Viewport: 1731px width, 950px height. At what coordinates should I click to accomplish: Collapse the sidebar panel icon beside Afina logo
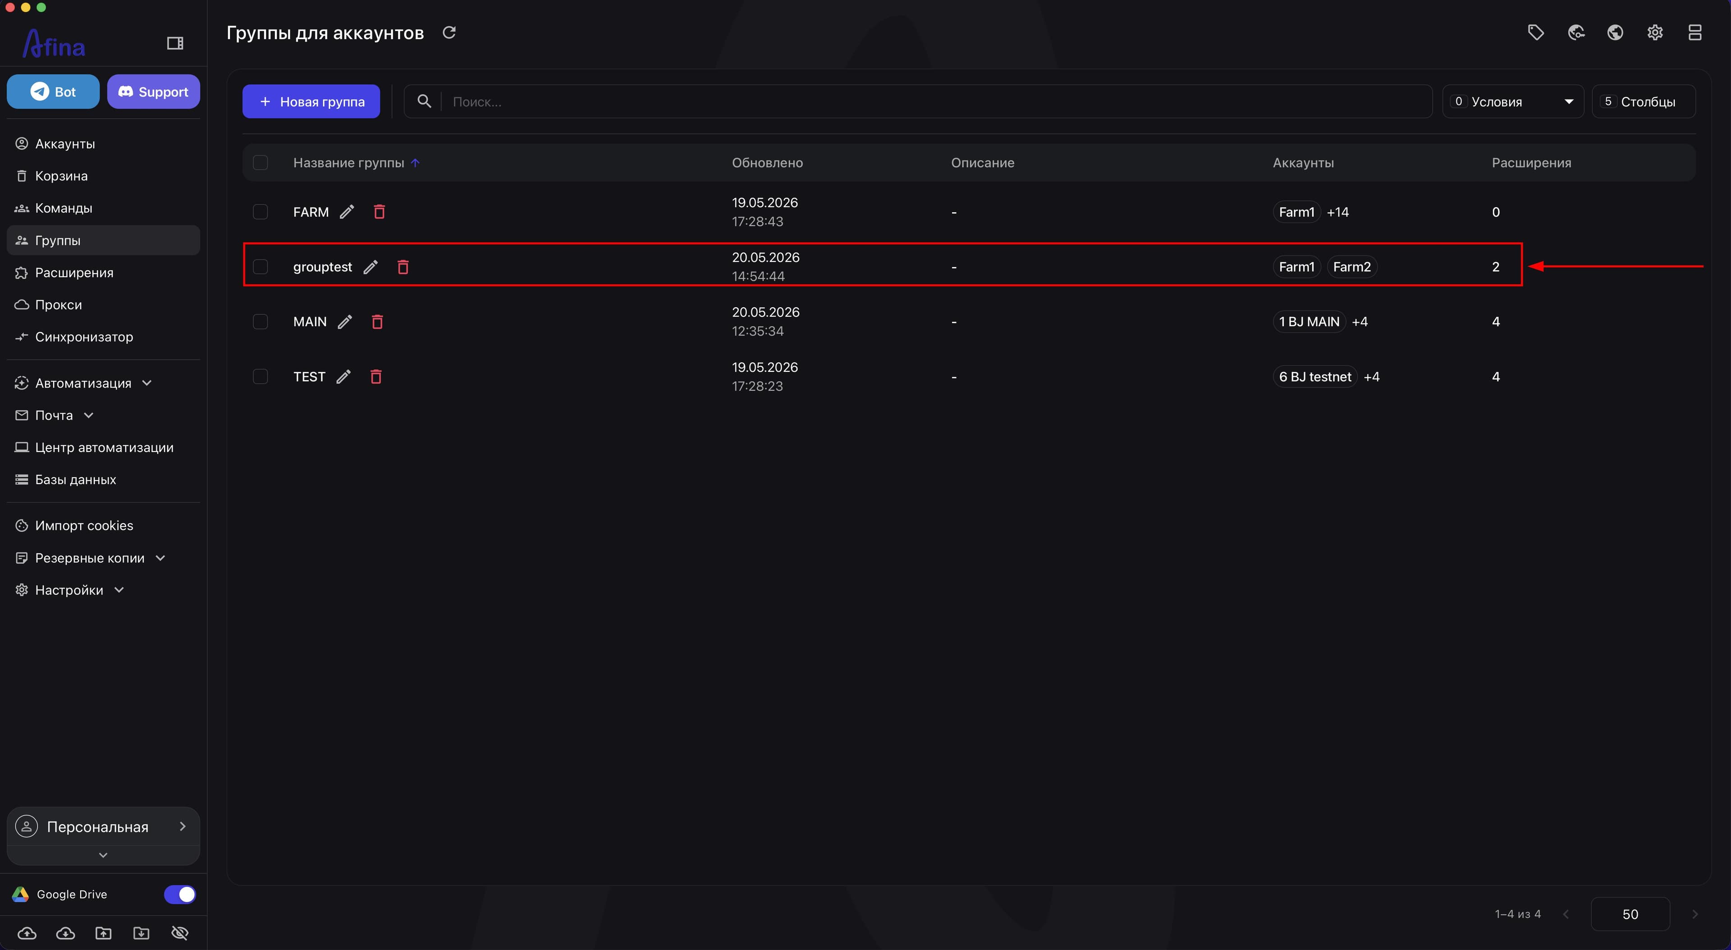pos(175,43)
